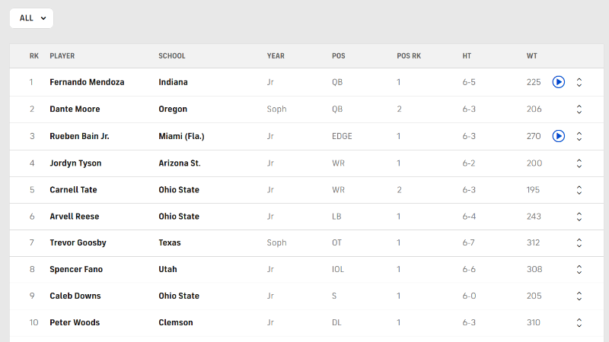
Task: Expand Rueben Bain Jr.'s row details
Action: 579,136
